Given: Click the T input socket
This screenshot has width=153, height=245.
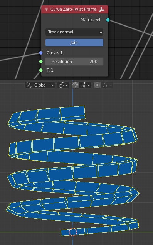Looking at the screenshot, I should click(x=41, y=70).
